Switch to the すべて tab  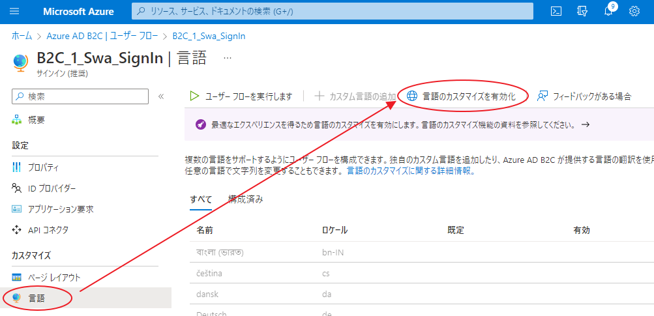(x=201, y=199)
